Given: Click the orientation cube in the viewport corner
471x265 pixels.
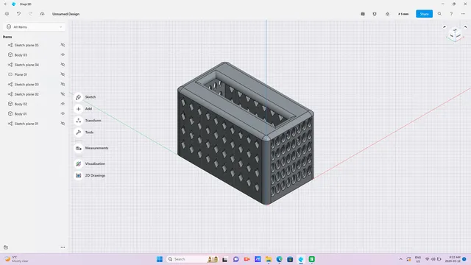Looking at the screenshot, I should click(x=455, y=35).
